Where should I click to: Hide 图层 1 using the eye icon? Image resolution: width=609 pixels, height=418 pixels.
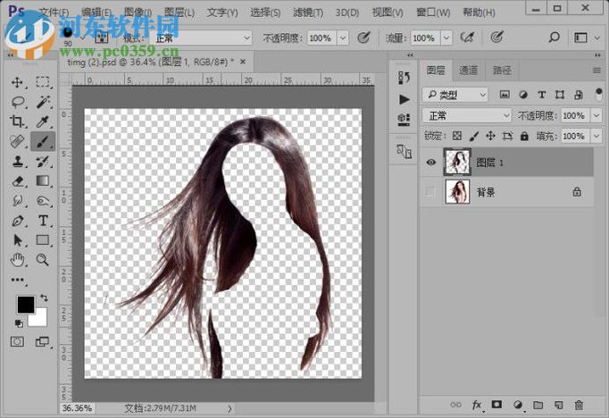[432, 162]
